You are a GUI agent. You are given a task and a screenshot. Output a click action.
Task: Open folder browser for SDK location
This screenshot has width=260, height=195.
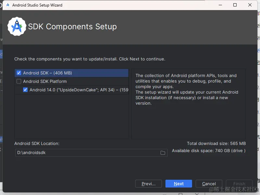click(163, 153)
